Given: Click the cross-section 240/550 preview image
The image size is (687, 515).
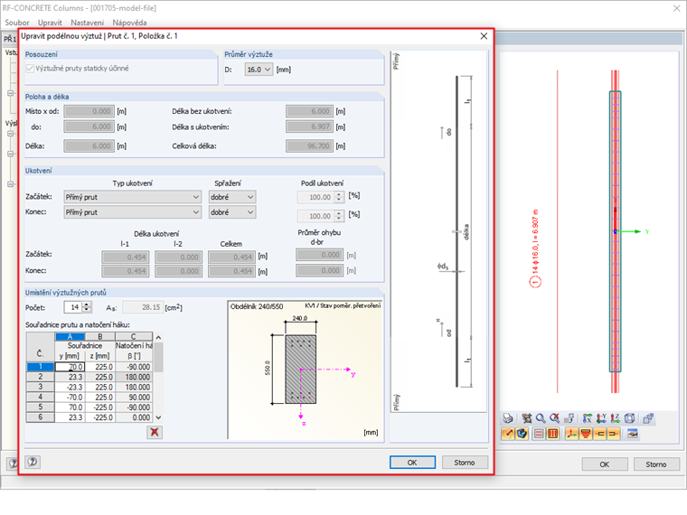Looking at the screenshot, I should (x=305, y=370).
